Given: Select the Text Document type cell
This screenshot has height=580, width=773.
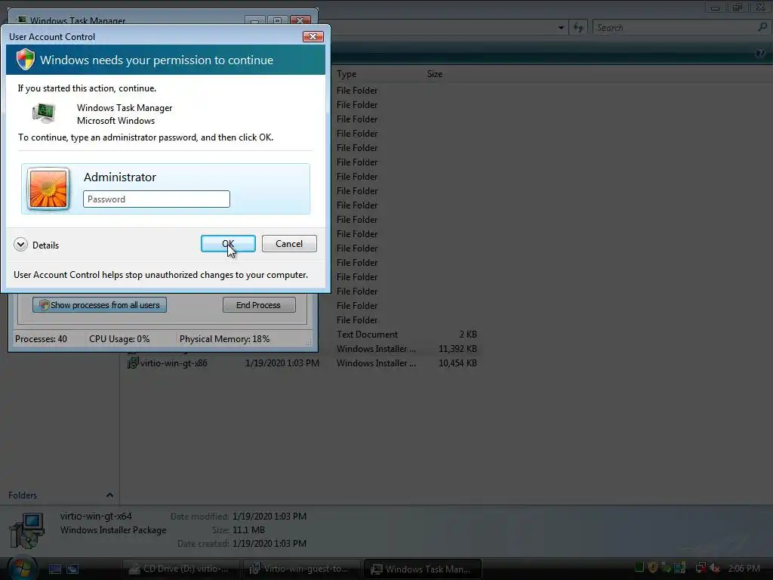Looking at the screenshot, I should pos(368,335).
